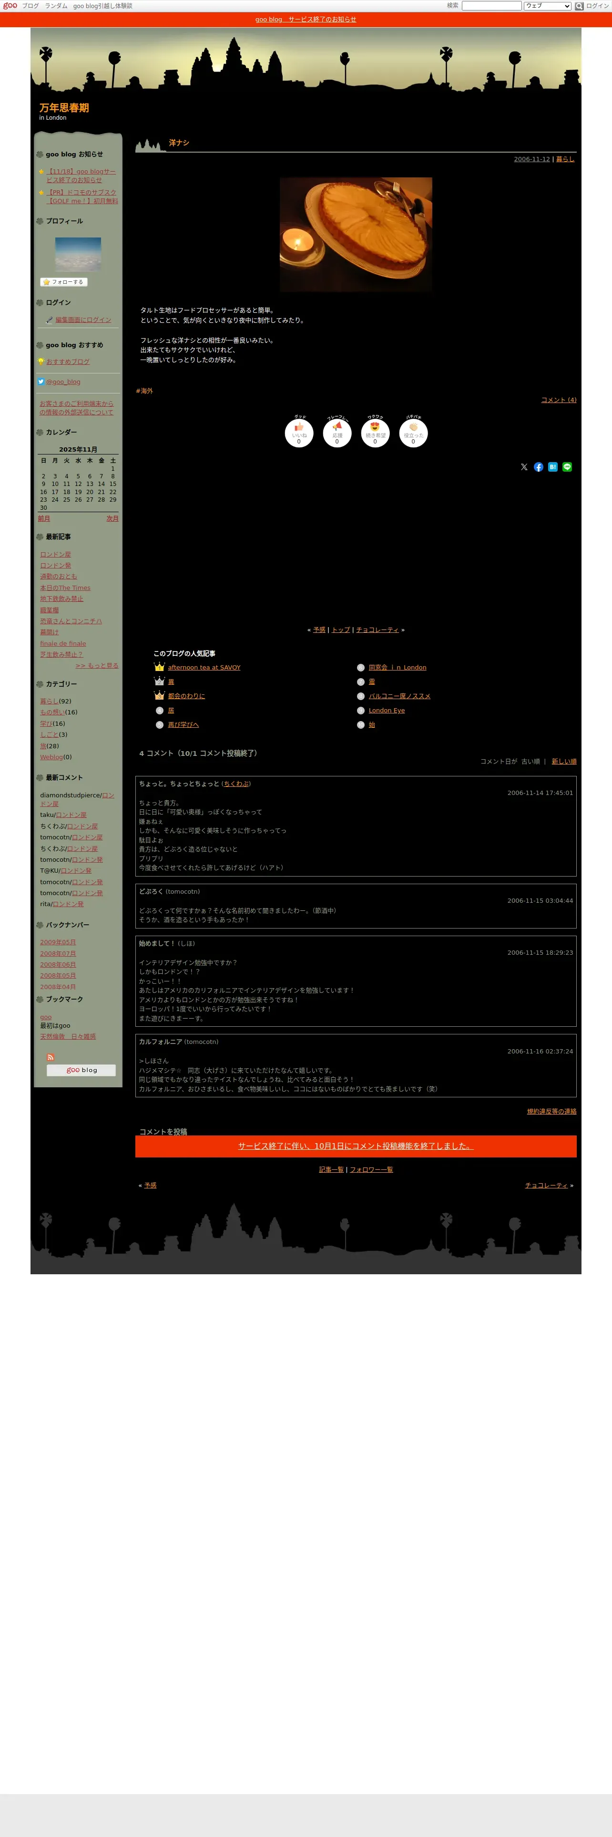Open the ウェブ search scope dropdown
The height and width of the screenshot is (1837, 612).
[547, 6]
